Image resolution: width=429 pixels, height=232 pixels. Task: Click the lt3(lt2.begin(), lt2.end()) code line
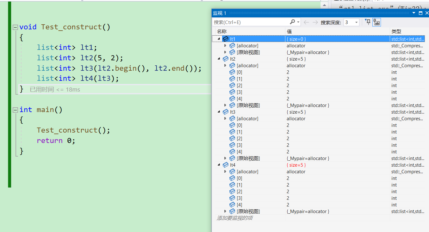[x=119, y=68]
